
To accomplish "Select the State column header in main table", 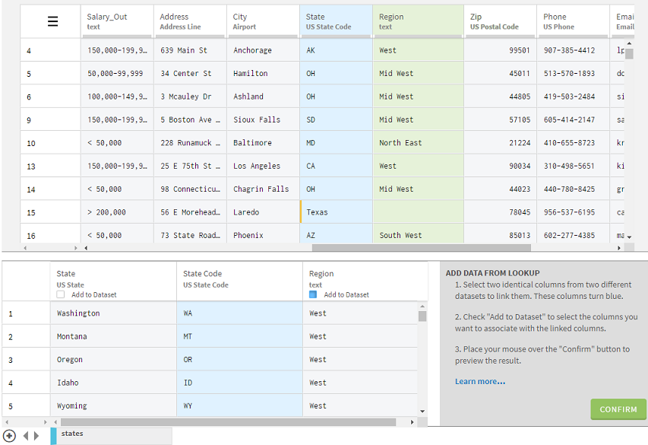I will click(x=336, y=21).
